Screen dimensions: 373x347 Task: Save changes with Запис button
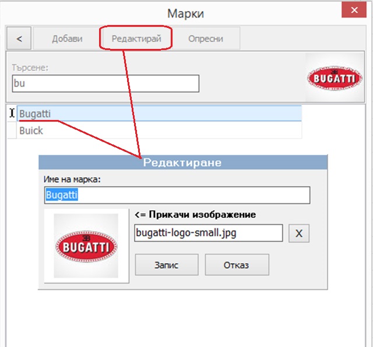pyautogui.click(x=167, y=265)
